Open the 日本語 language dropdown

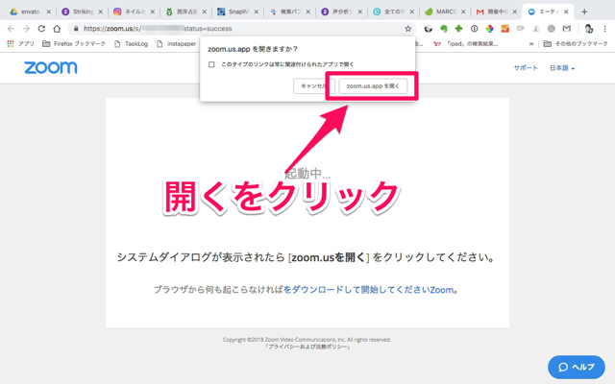562,68
